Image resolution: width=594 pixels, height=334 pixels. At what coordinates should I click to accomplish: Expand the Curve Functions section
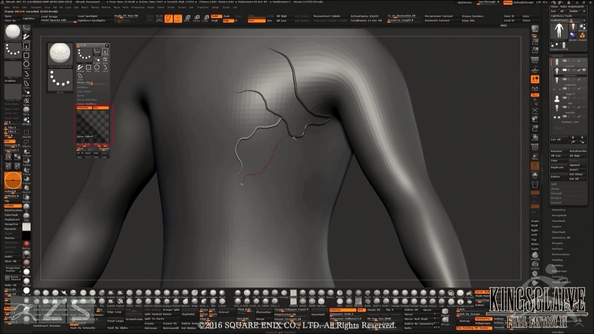coord(86,100)
